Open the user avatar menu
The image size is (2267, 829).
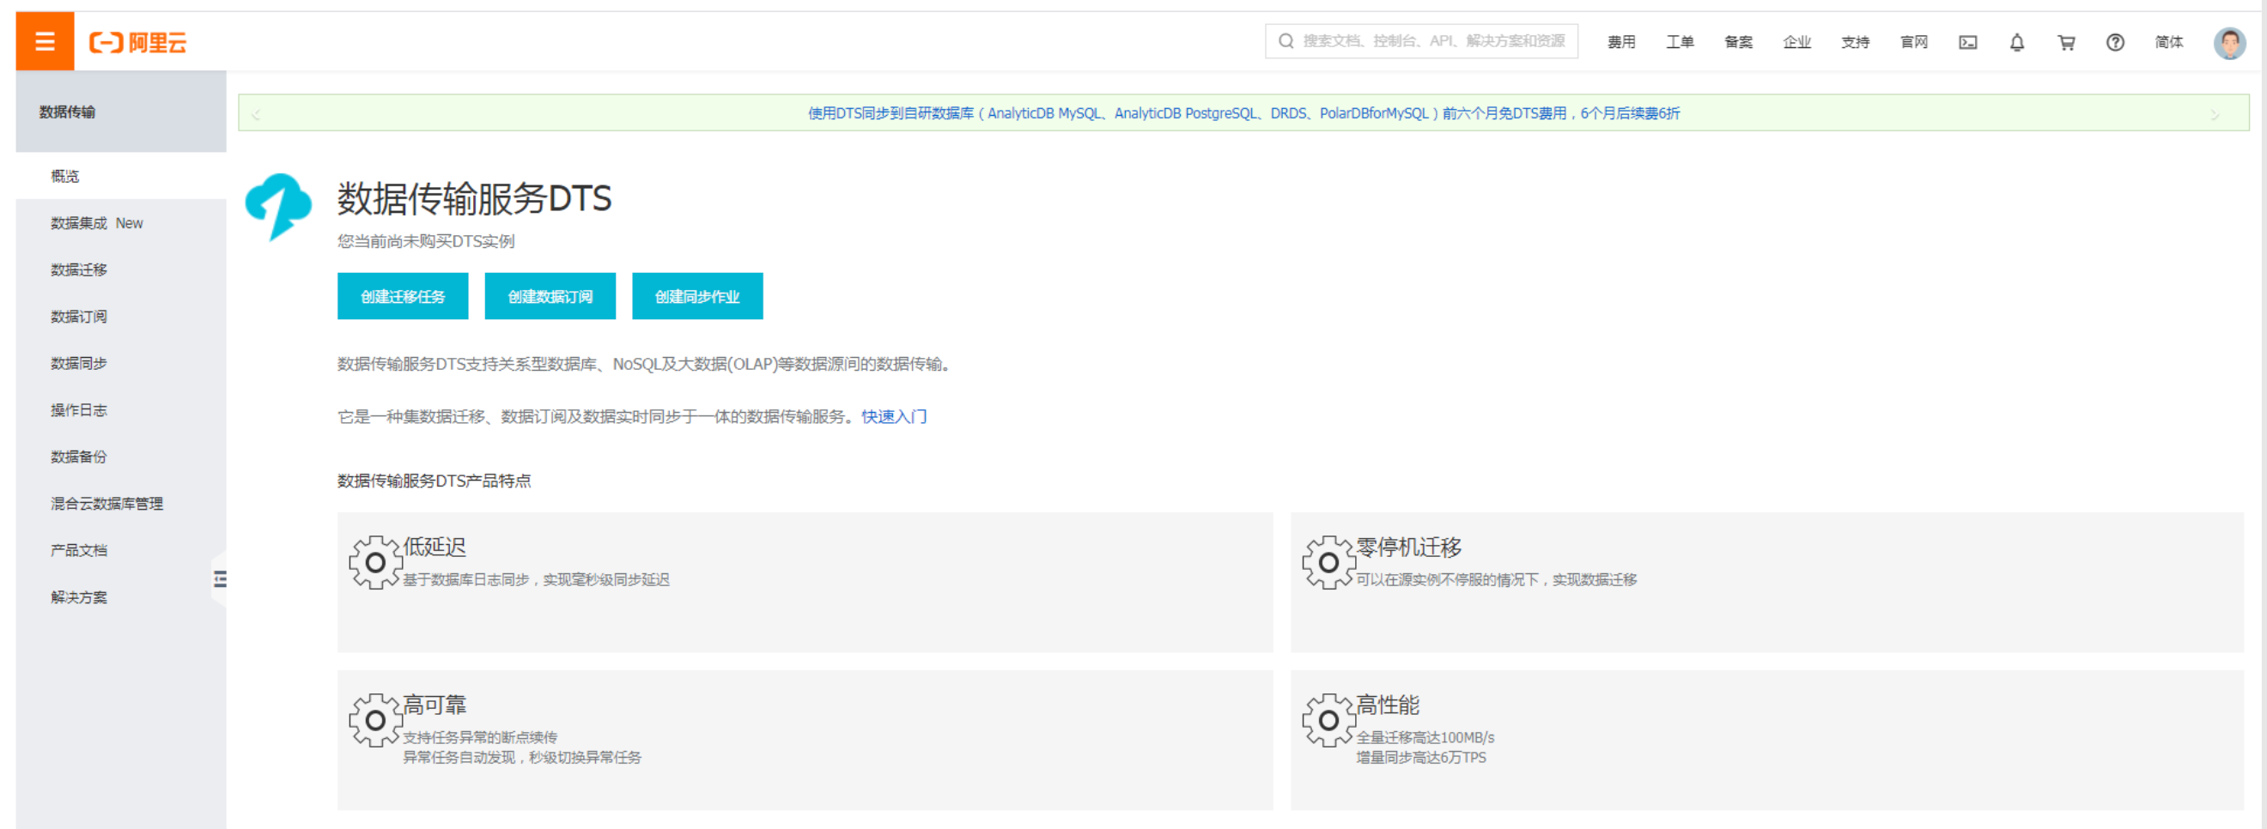[x=2230, y=42]
